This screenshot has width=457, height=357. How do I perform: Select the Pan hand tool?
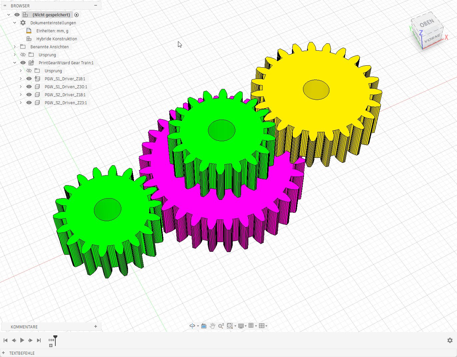click(x=212, y=326)
